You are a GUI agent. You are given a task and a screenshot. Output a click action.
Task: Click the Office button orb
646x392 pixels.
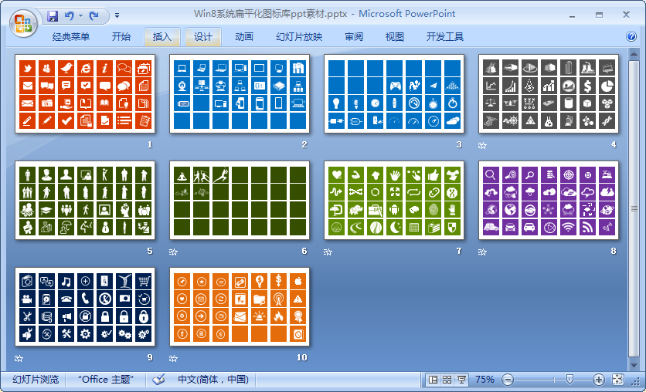[23, 23]
